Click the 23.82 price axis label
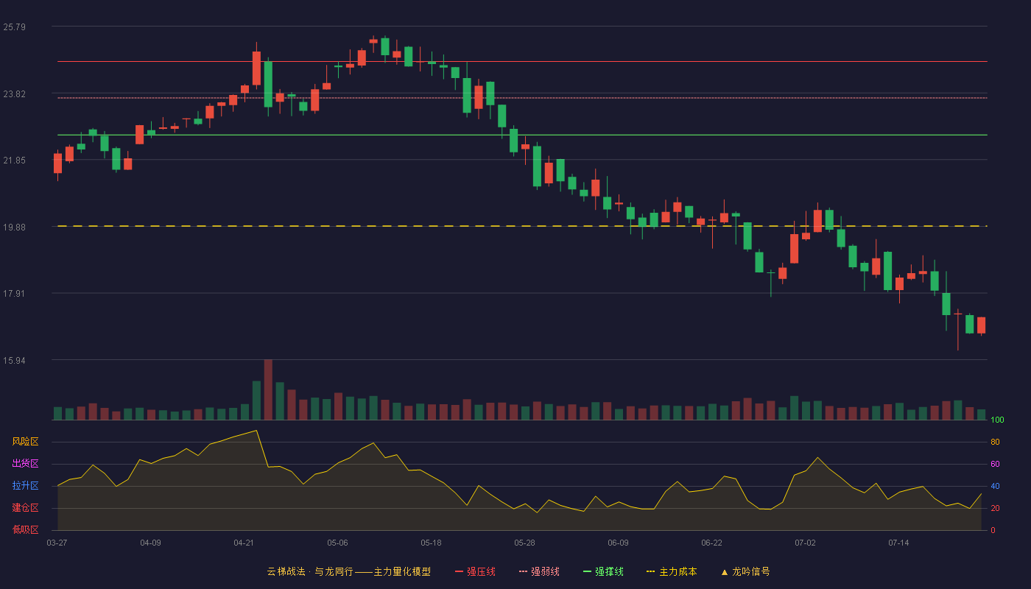 (15, 94)
